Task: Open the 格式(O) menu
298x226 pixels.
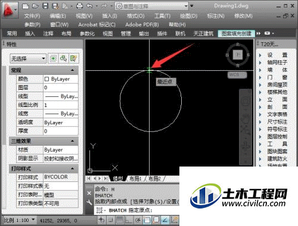Action: point(136,16)
